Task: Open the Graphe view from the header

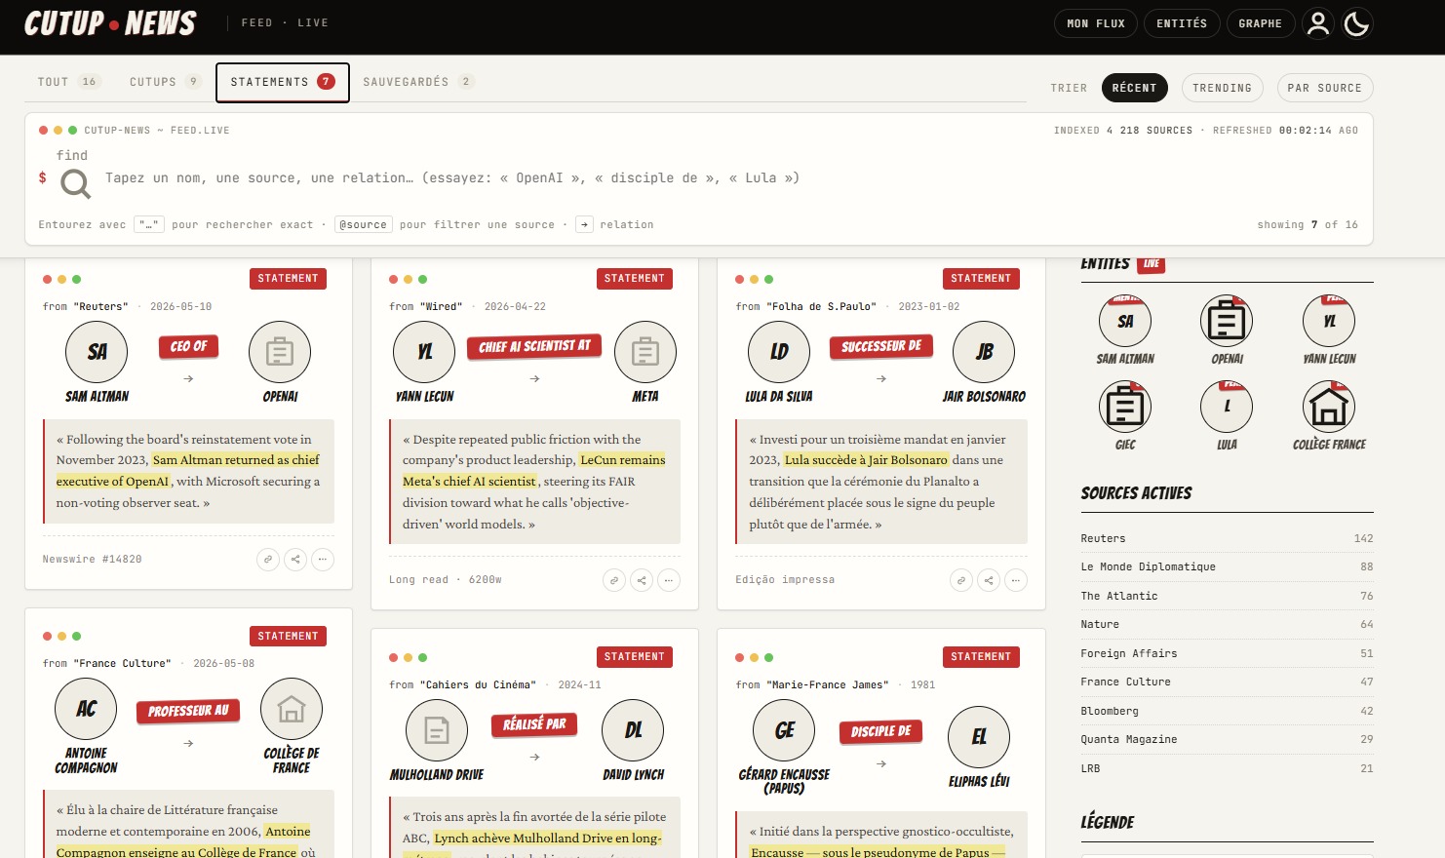Action: coord(1260,23)
